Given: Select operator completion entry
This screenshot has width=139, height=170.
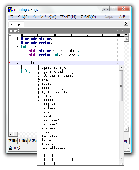Looking at the screenshot, I should (x=50, y=127).
